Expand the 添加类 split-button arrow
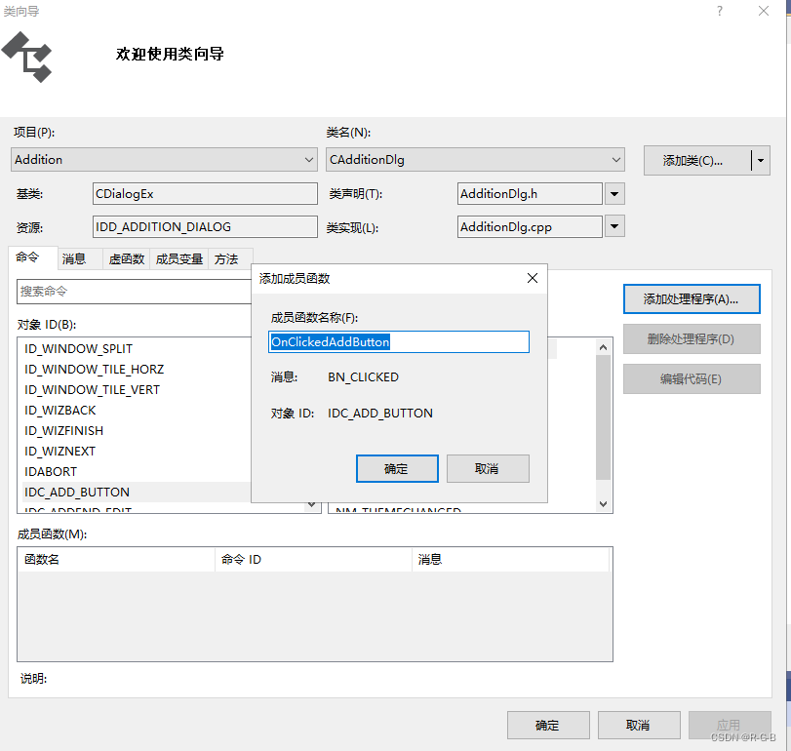This screenshot has width=791, height=751. pos(761,160)
